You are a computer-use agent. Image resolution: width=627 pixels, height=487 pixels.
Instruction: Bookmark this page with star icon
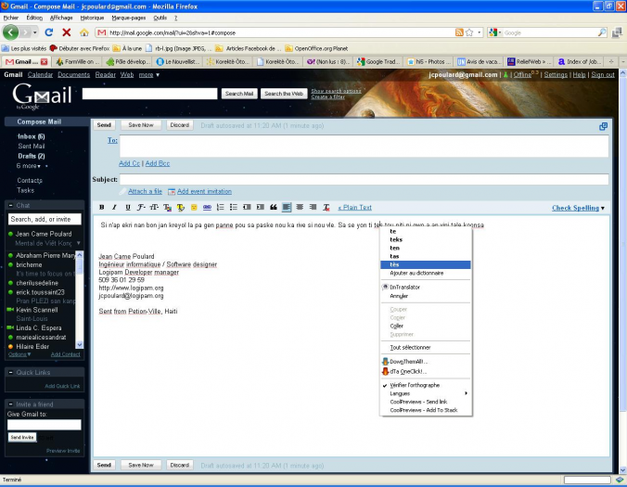pos(469,32)
